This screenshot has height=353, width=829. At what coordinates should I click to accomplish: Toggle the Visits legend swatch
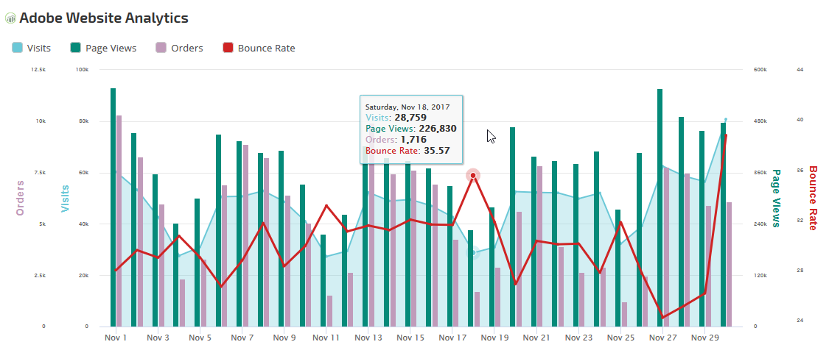coord(18,48)
